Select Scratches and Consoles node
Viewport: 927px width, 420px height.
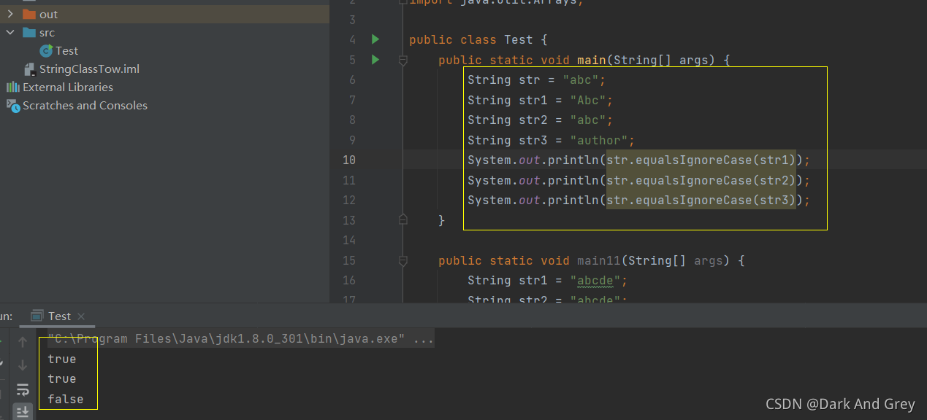pos(85,105)
